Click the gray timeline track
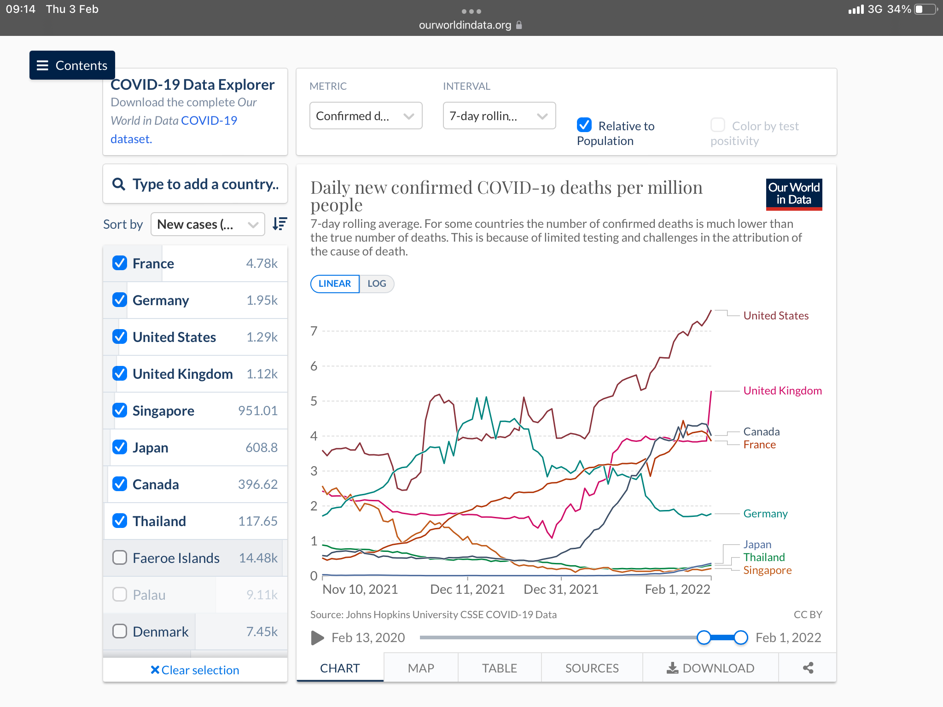The image size is (943, 707). [558, 637]
